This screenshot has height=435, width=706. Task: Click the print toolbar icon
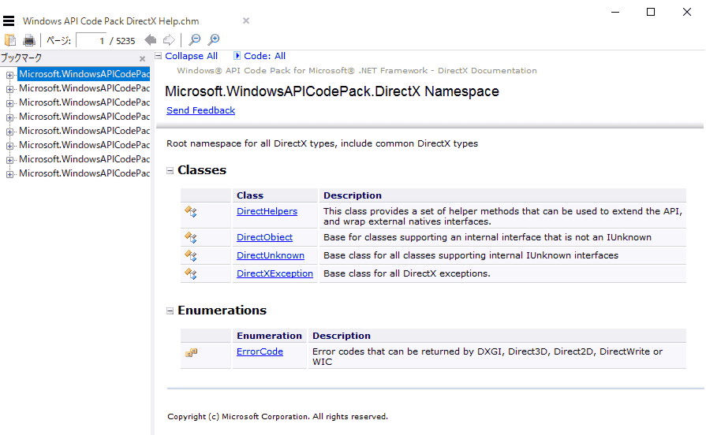[x=29, y=40]
